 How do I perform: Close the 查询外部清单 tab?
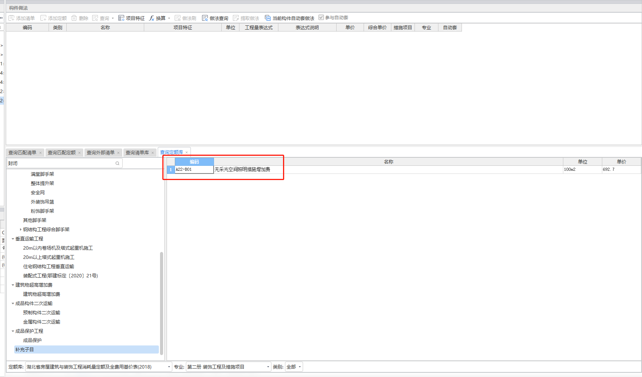118,153
